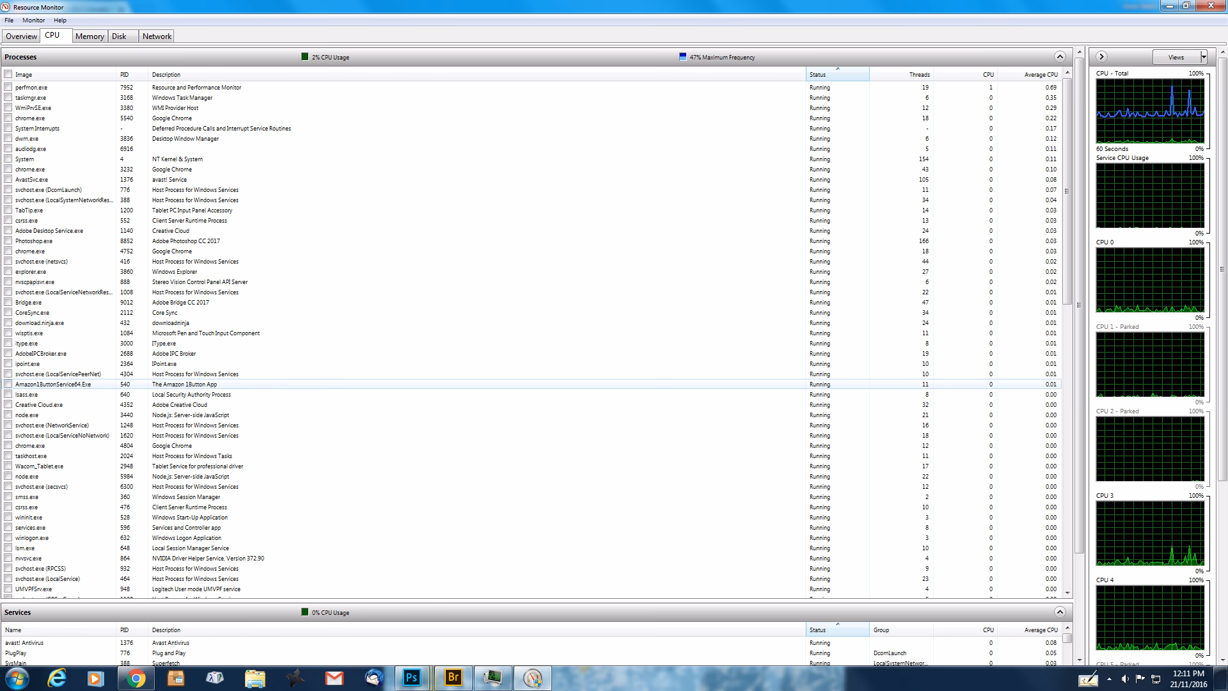Collapse the Processes section chevron
1228x691 pixels.
pos(1060,56)
